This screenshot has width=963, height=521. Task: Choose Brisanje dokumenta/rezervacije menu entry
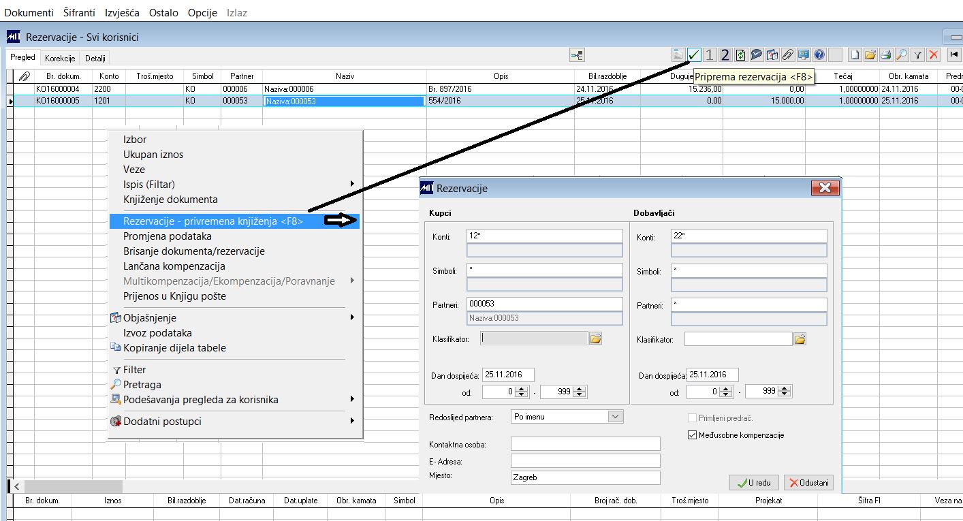tap(194, 251)
